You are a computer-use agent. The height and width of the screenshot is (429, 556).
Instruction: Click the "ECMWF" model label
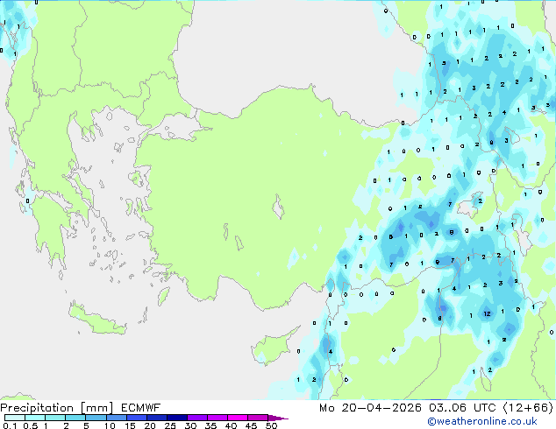tap(141, 408)
